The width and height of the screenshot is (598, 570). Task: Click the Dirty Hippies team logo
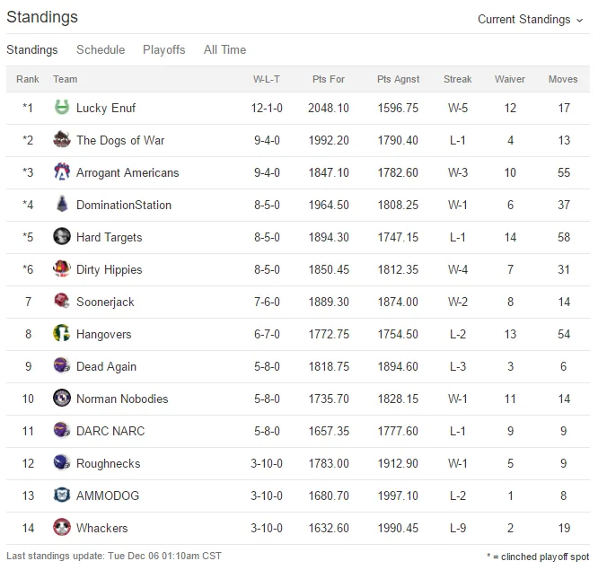(61, 268)
